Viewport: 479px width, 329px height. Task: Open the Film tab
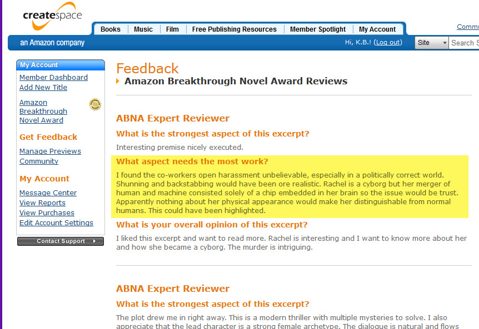coord(172,29)
